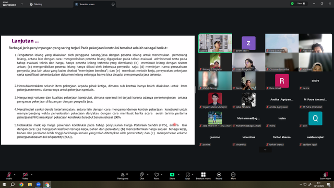Screen dimensions: 334x188
Task: Open the More options menu
Action: pos(233,176)
